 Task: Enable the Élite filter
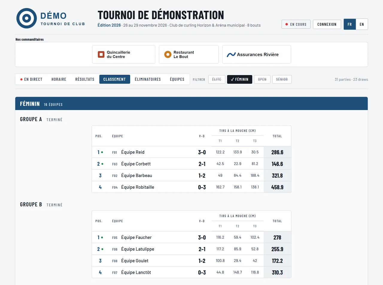click(217, 79)
